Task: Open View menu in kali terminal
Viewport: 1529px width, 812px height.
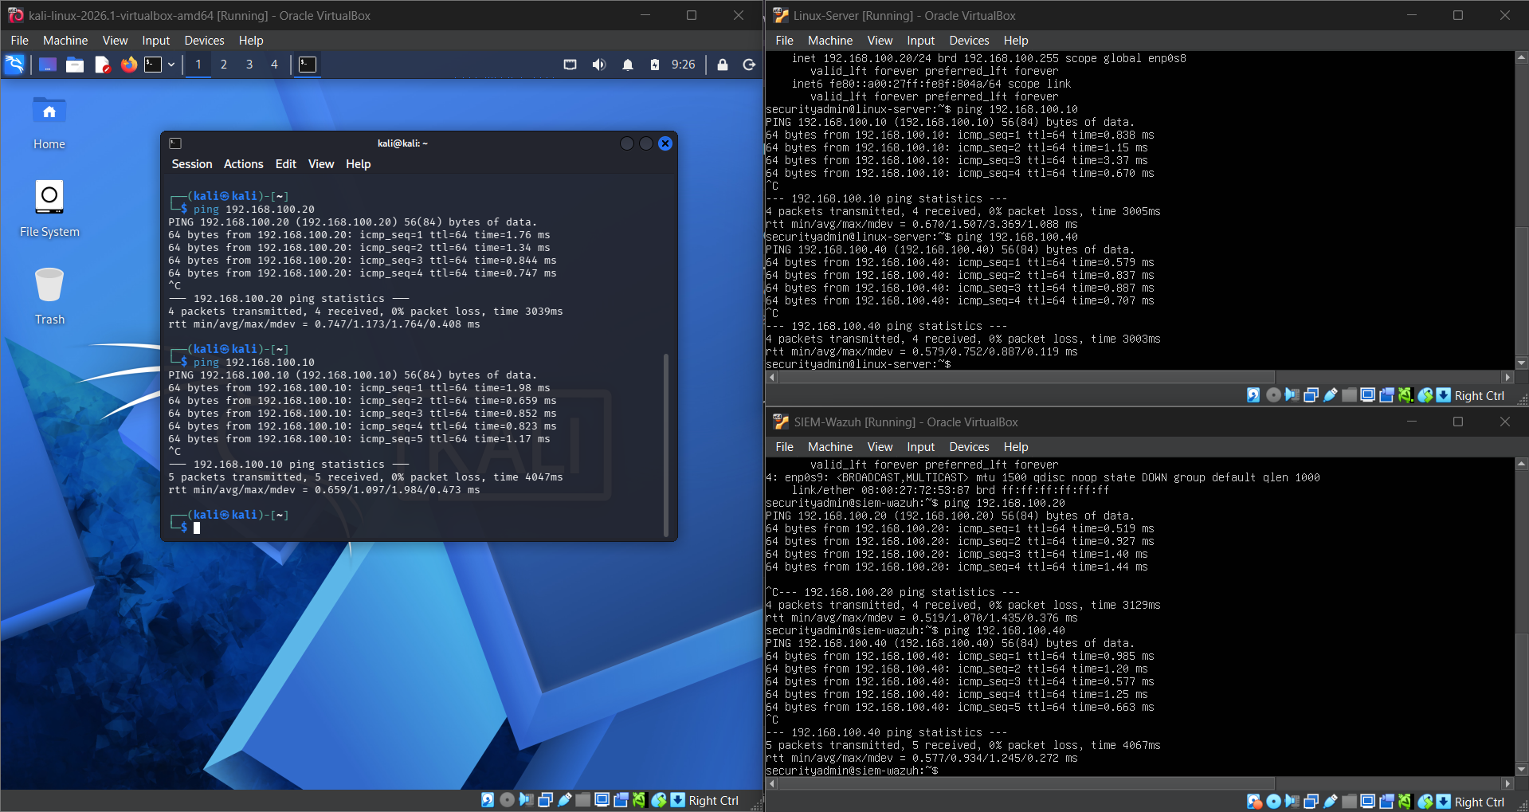Action: (x=321, y=164)
